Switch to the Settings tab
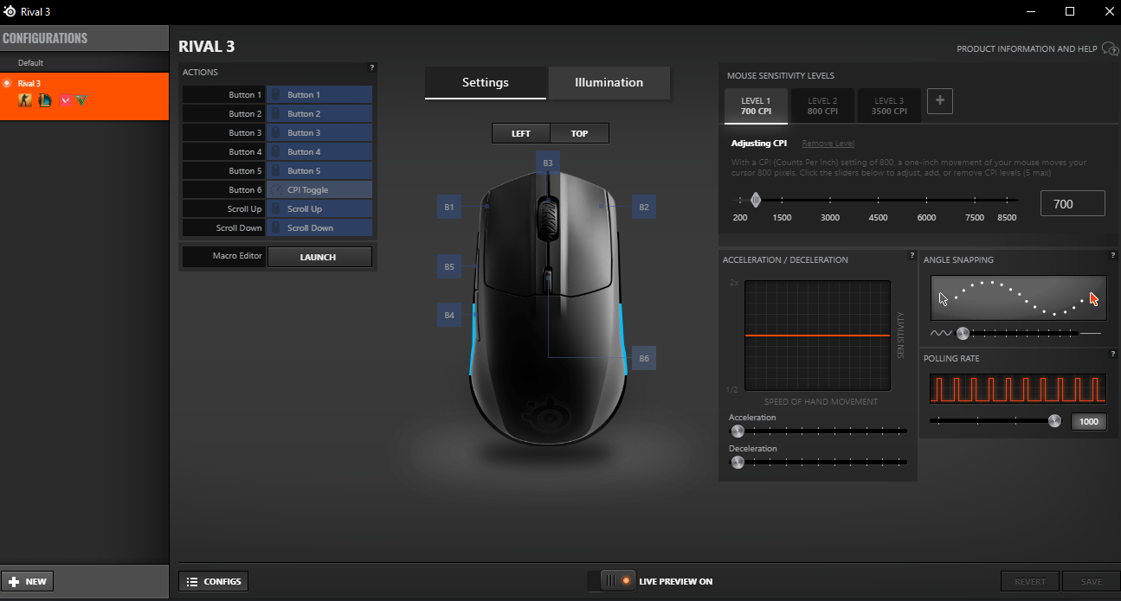The height and width of the screenshot is (601, 1121). [486, 82]
